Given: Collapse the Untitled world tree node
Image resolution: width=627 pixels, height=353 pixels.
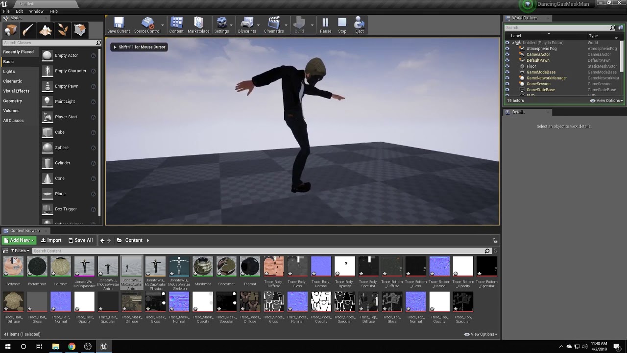Looking at the screenshot, I should click(513, 43).
